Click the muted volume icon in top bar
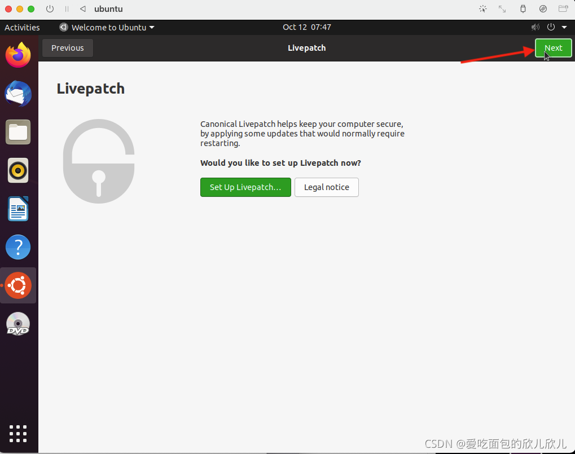 (x=536, y=27)
